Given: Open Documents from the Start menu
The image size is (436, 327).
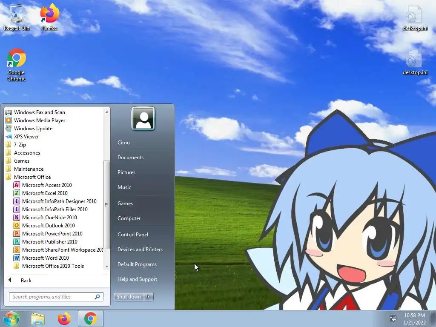Looking at the screenshot, I should point(130,158).
